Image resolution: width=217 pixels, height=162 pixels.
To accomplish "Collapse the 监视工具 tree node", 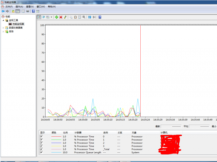I will point(4,20).
